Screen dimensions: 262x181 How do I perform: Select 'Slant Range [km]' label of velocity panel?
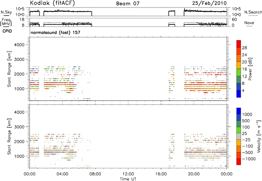[9, 137]
